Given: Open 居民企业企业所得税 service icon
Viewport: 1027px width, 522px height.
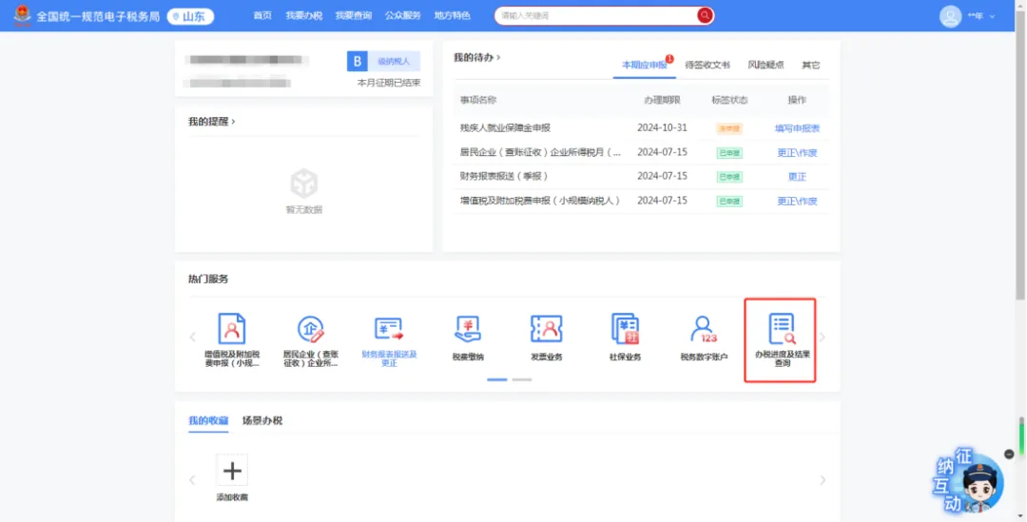Looking at the screenshot, I should coord(310,329).
